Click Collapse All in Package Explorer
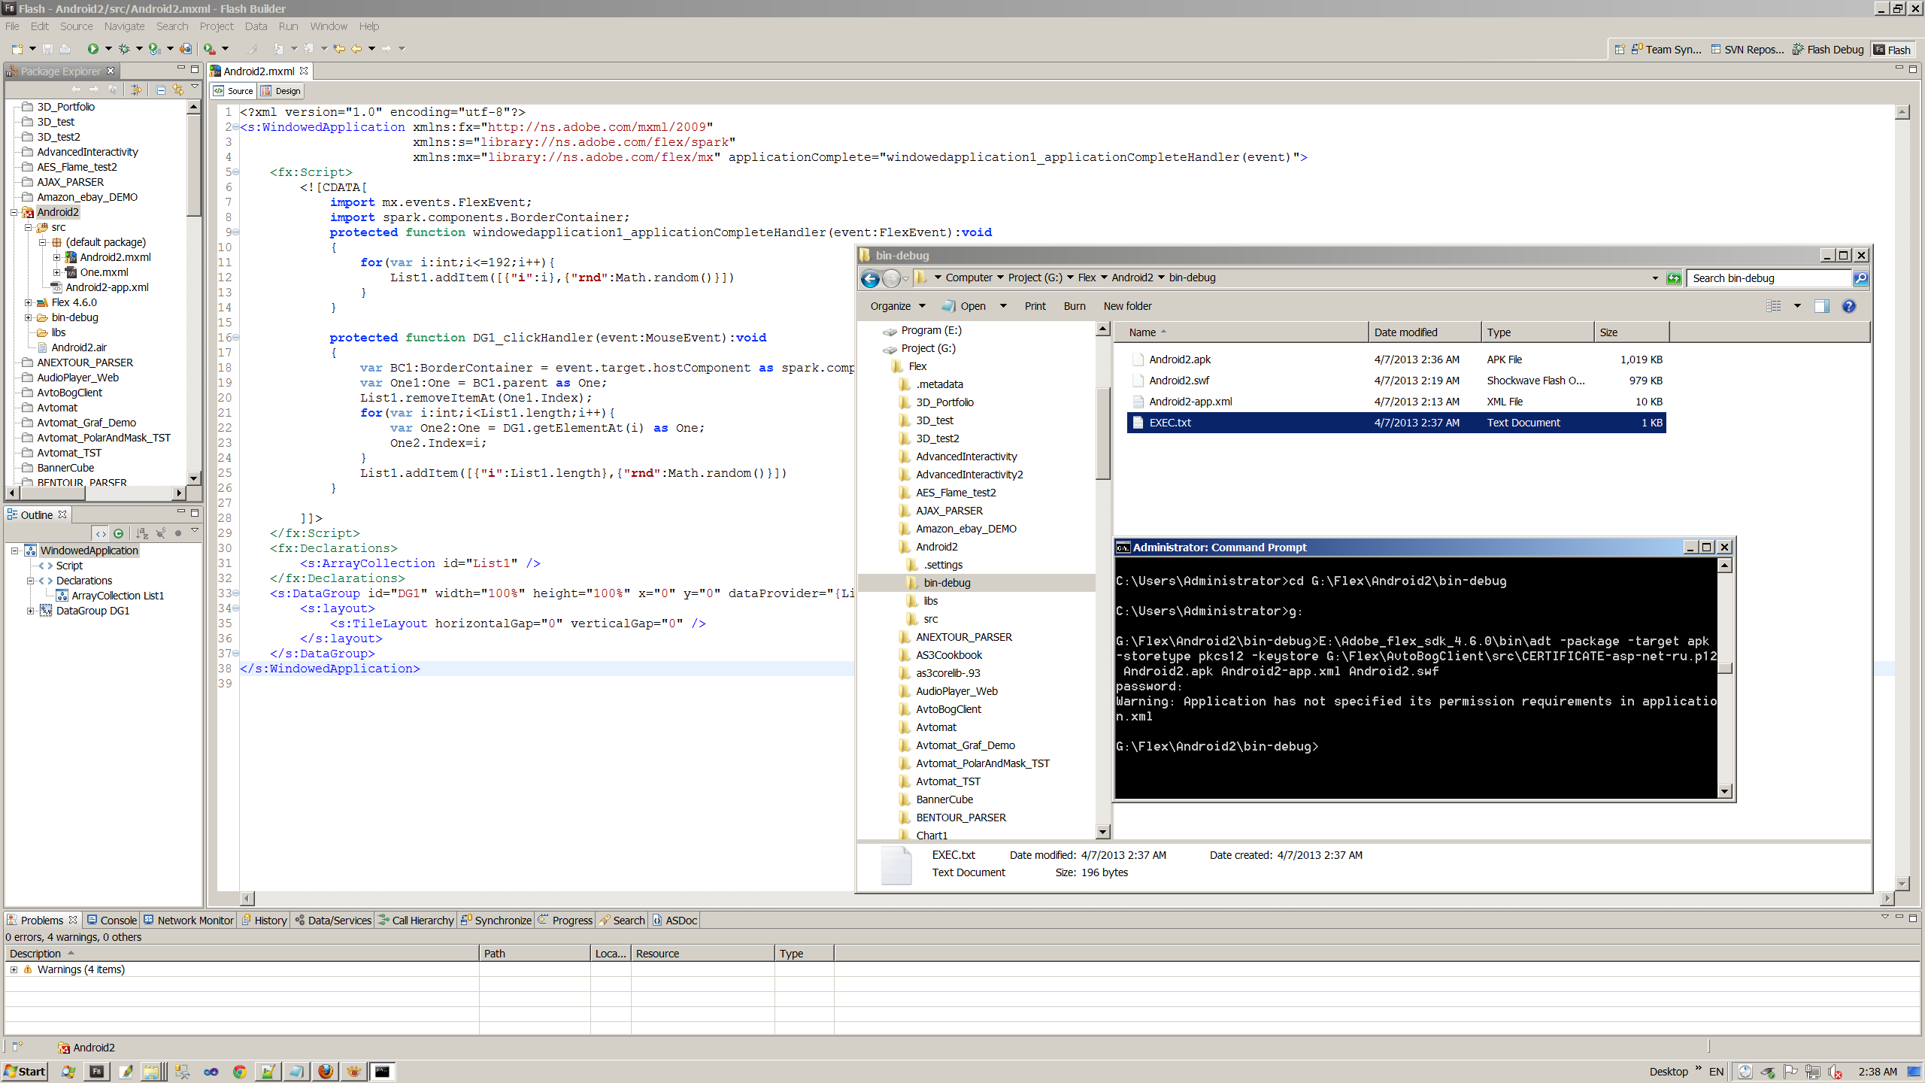Screen dimensions: 1925x1083 coord(161,89)
